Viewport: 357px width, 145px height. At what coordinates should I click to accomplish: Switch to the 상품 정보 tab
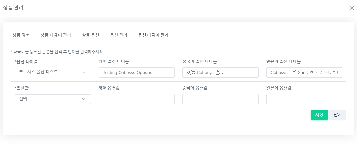click(21, 35)
